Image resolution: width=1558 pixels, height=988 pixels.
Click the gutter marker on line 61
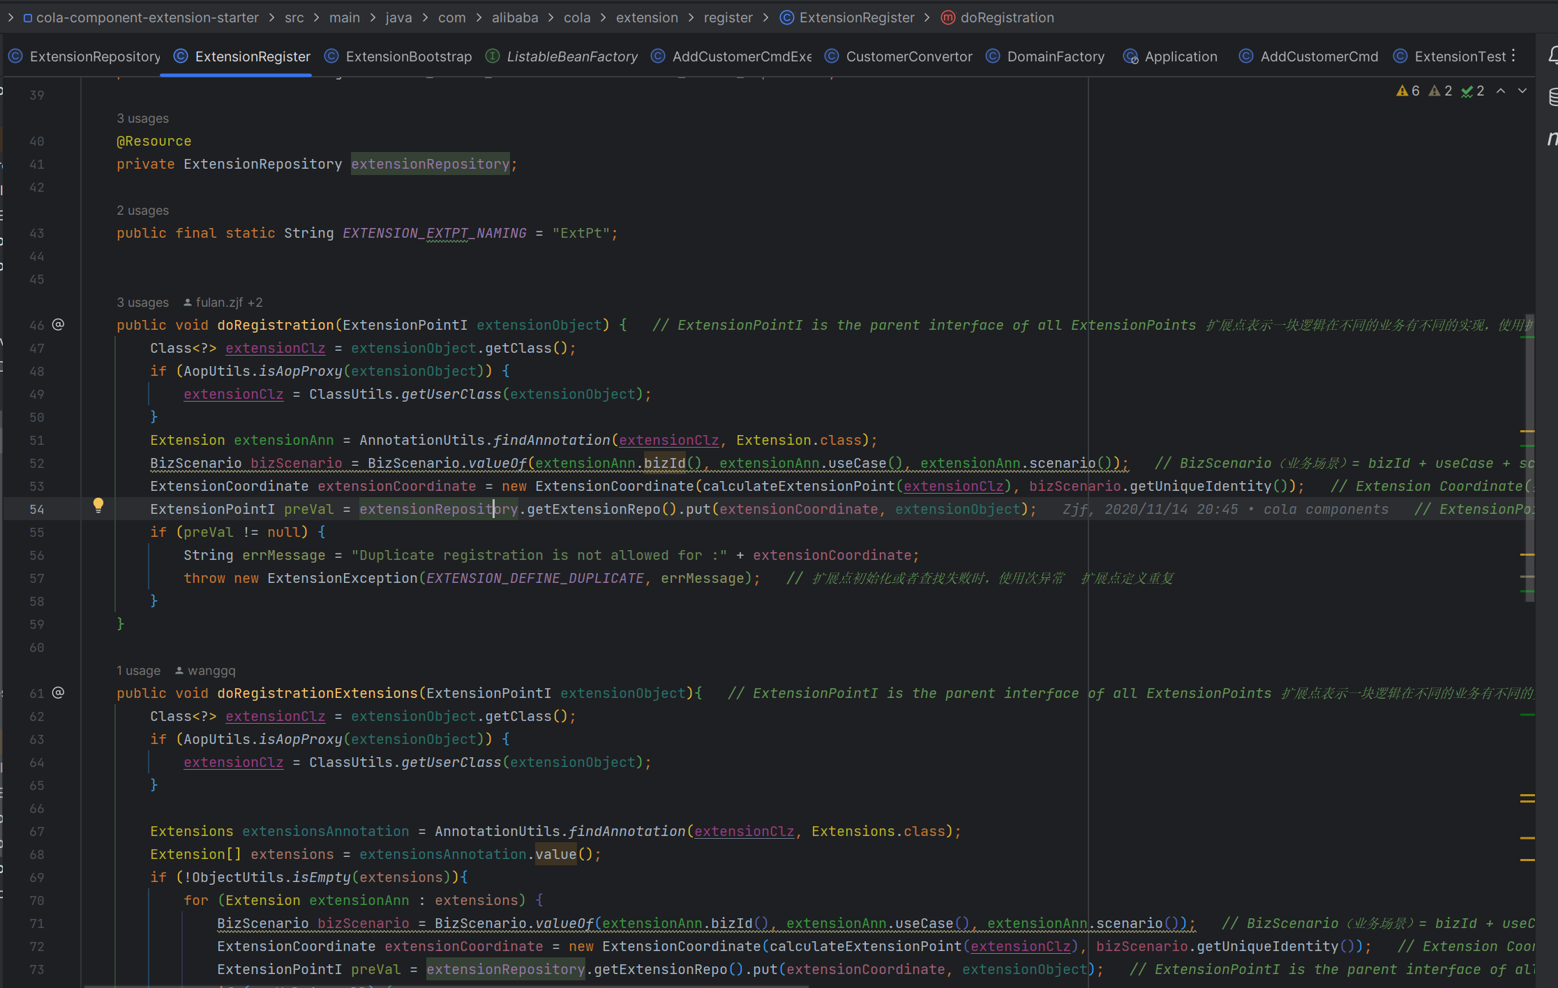tap(59, 692)
